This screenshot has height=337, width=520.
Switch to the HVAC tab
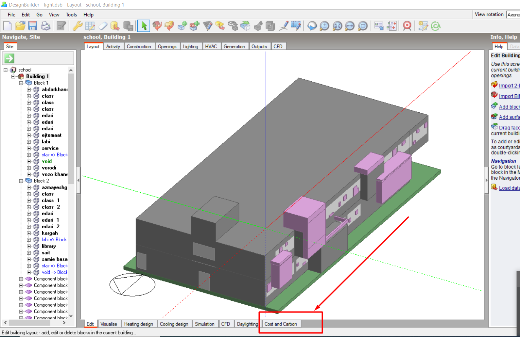click(x=211, y=46)
